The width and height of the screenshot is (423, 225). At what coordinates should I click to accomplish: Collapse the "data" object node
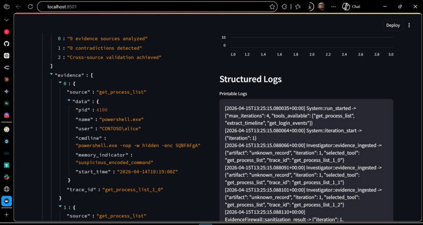tap(69, 100)
